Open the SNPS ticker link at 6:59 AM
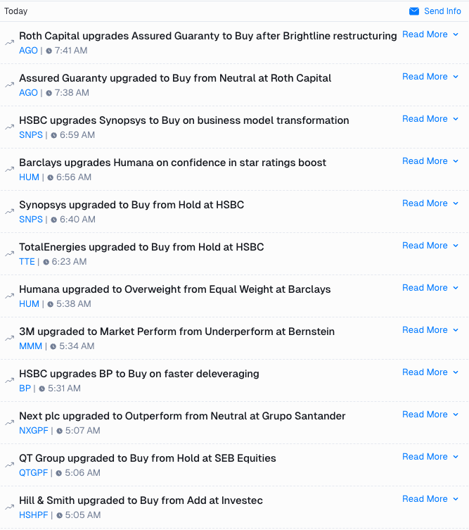 [31, 135]
